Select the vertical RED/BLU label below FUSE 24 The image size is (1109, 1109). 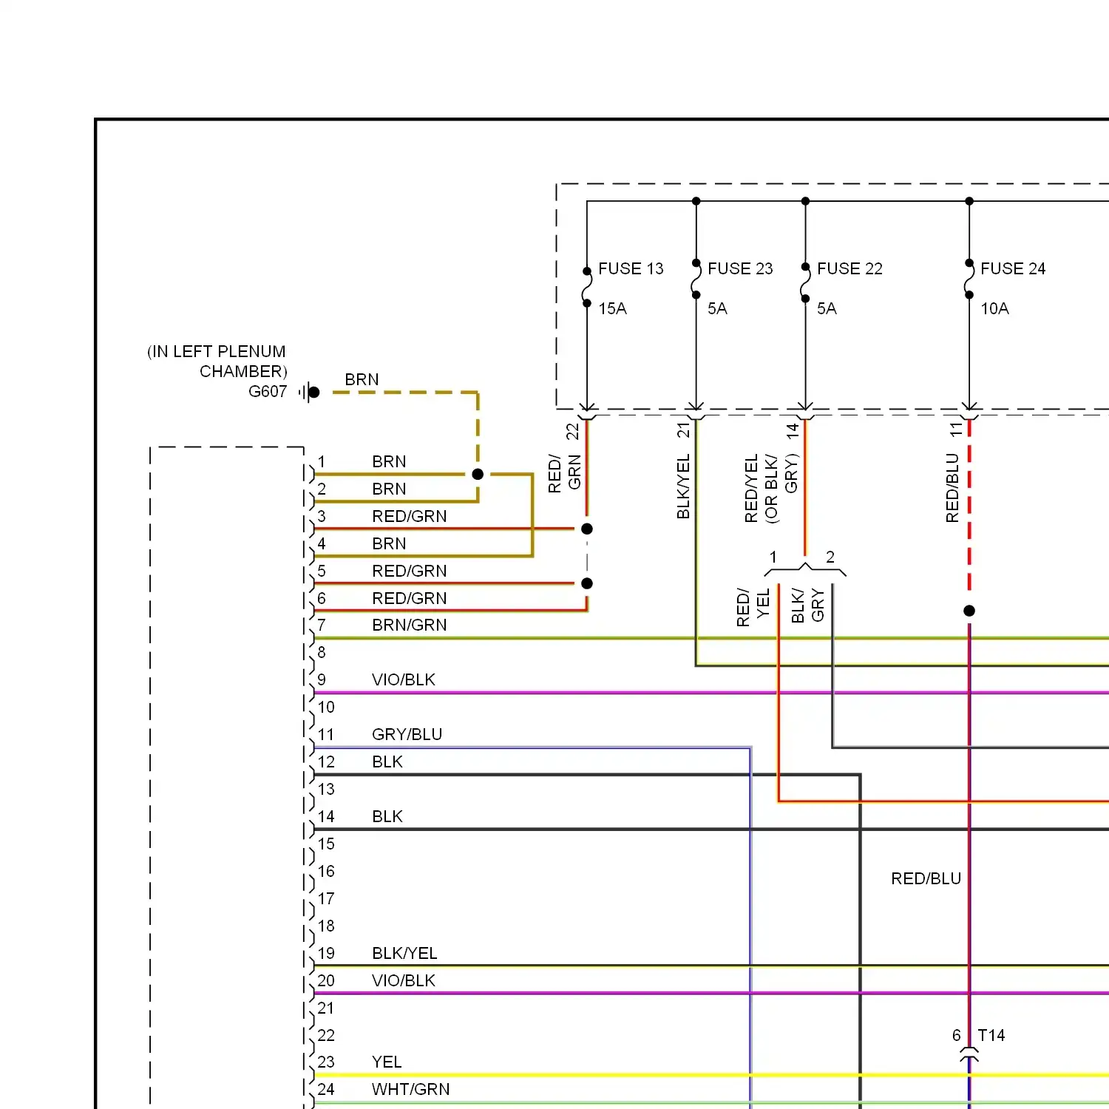tap(952, 488)
